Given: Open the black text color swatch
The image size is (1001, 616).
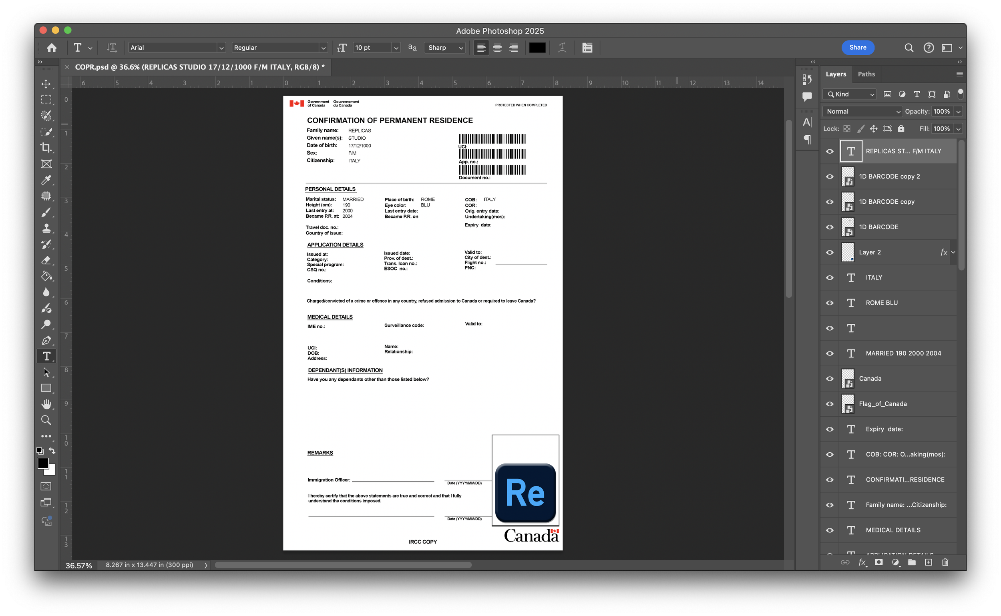Looking at the screenshot, I should tap(537, 48).
